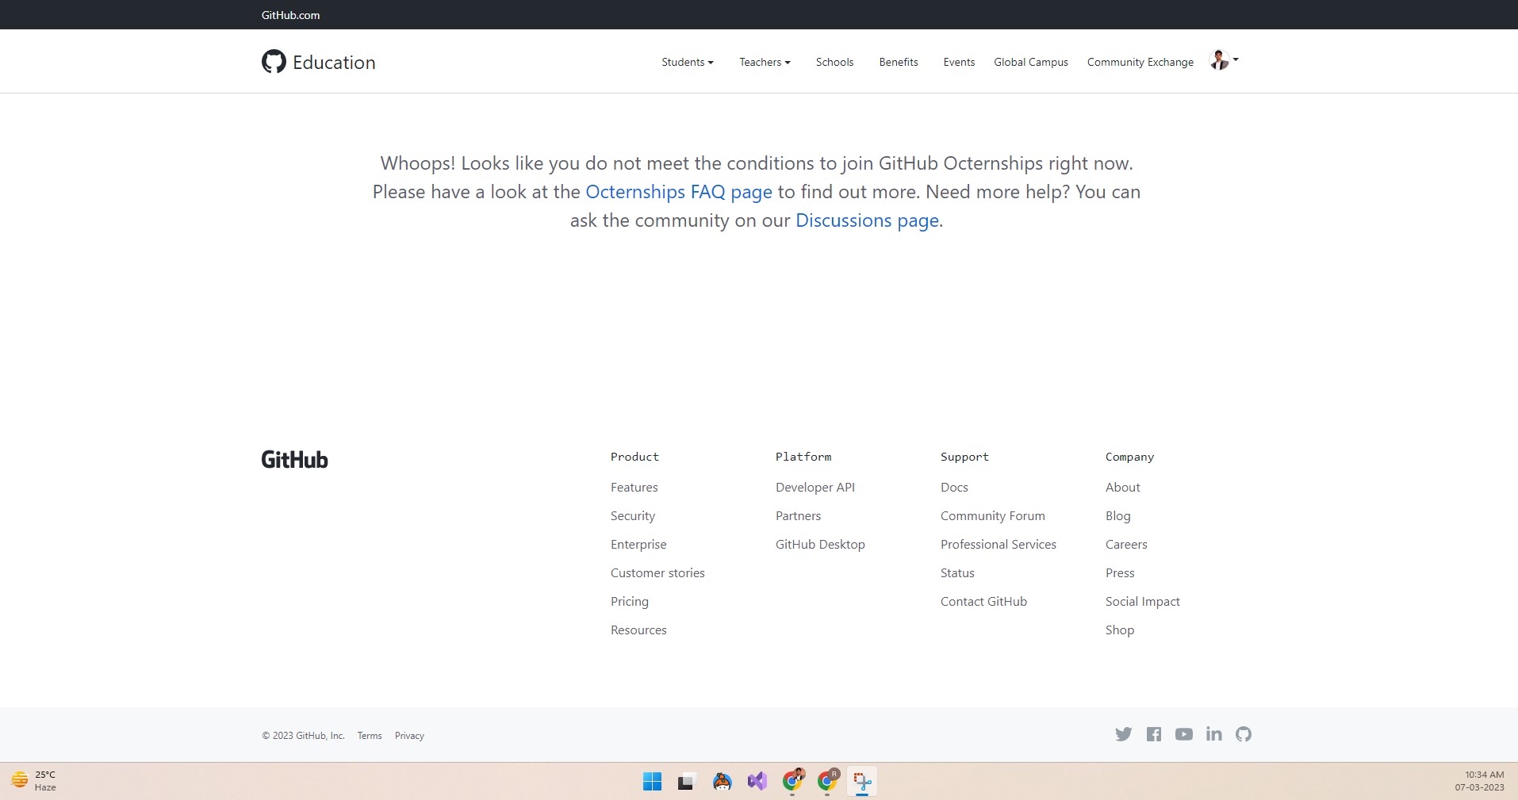
Task: Open the Teachers dropdown menu
Action: click(764, 62)
